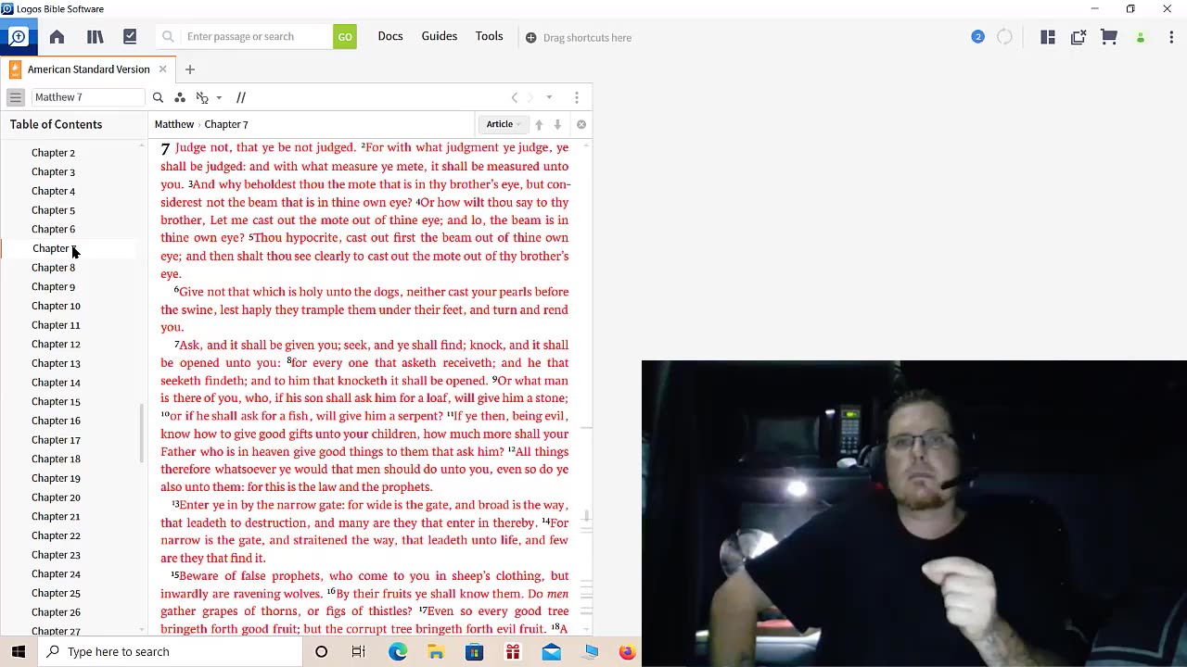The image size is (1187, 667).
Task: Go back with the panel history arrow
Action: (x=515, y=97)
